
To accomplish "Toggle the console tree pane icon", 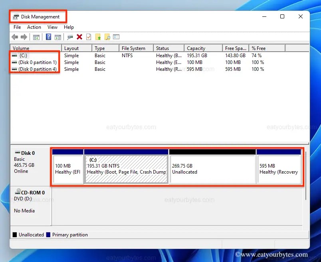I will 36,37.
